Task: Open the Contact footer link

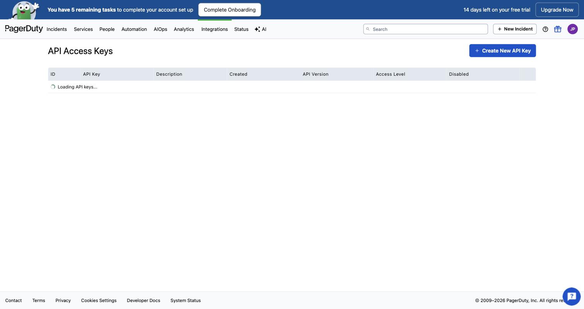Action: (14, 301)
